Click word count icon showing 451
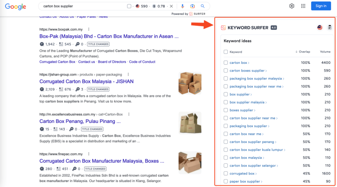Viewport: 337px width, 187px height. (x=58, y=169)
